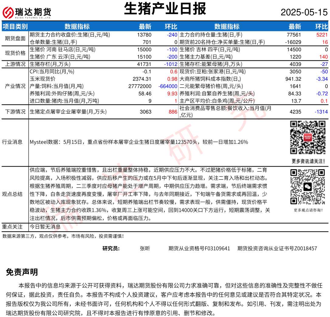The image size is (330, 317).
Task: Click researcher name 张昕
Action: click(x=145, y=248)
